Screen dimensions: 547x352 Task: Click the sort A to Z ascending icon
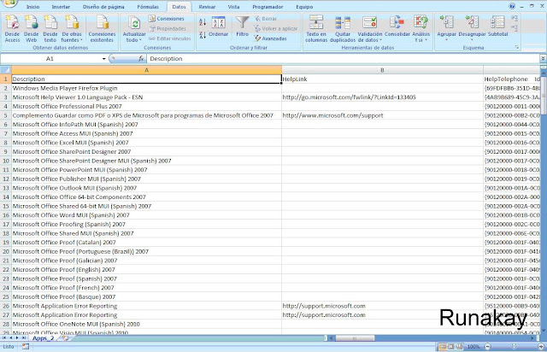pos(203,22)
